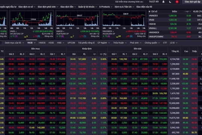Open the HNXINDEX intraday chart
Viewport: 202px width, 135px height.
tap(124, 19)
